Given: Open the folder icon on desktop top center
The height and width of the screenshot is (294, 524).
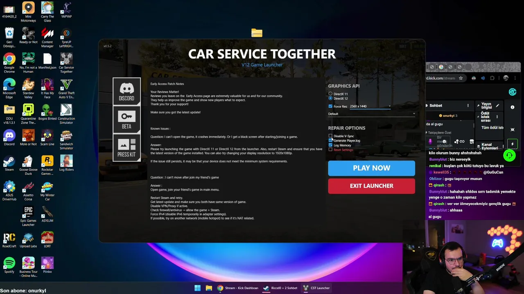Looking at the screenshot, I should pos(257,33).
